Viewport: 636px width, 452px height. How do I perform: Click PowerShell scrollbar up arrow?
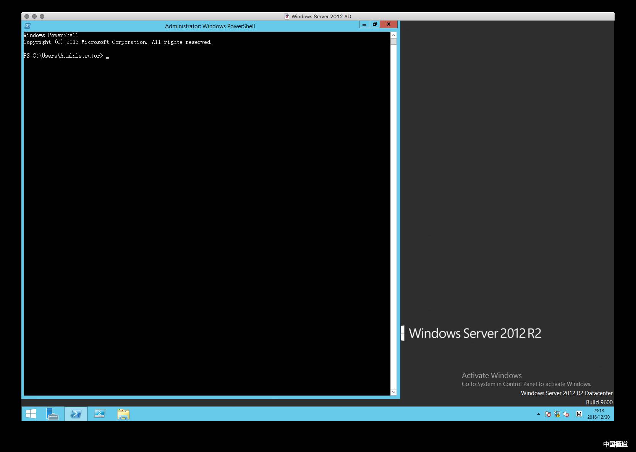click(x=393, y=35)
